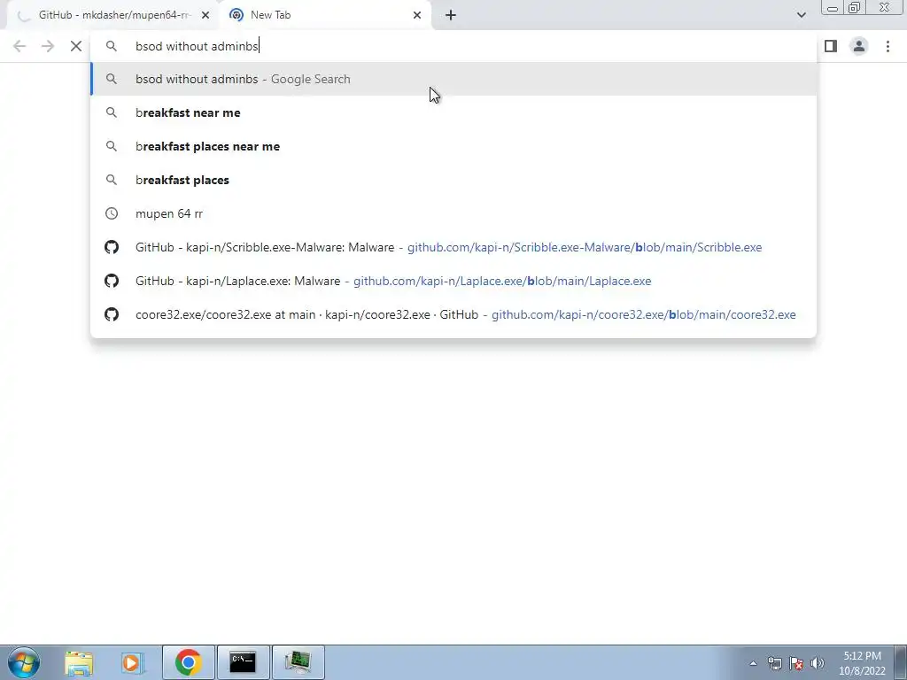This screenshot has height=680, width=907.
Task: Open Windows Explorer from the taskbar
Action: (x=79, y=662)
